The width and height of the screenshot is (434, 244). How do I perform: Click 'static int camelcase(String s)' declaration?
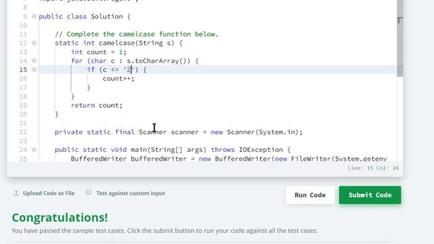pyautogui.click(x=119, y=43)
